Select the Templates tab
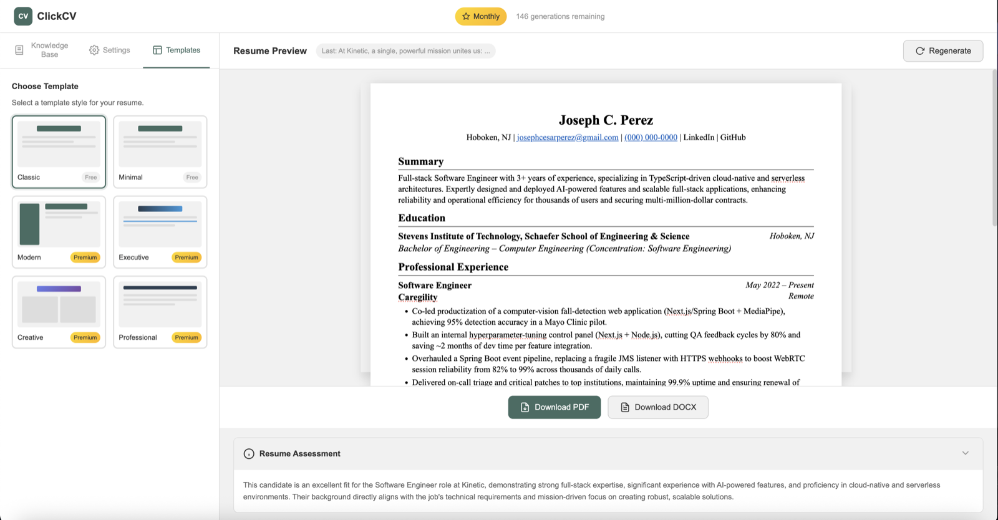 [x=177, y=50]
